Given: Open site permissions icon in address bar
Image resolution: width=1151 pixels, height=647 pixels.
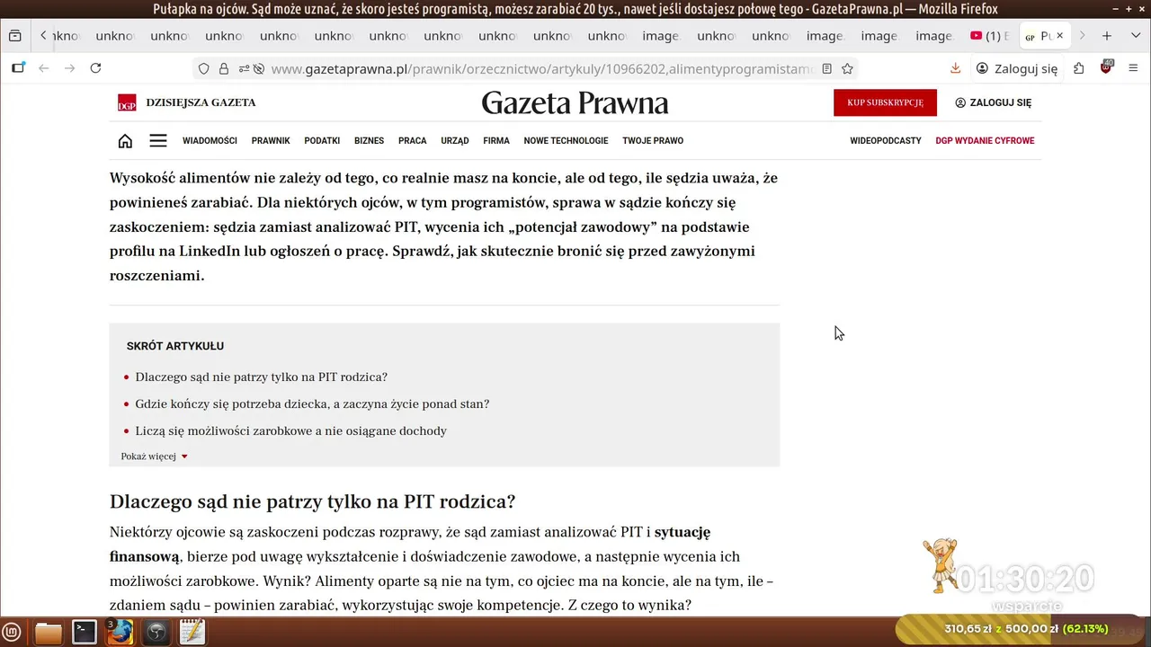Looking at the screenshot, I should pos(244,68).
